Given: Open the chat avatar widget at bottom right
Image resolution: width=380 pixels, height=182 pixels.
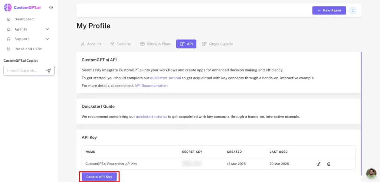Looking at the screenshot, I should 371,173.
